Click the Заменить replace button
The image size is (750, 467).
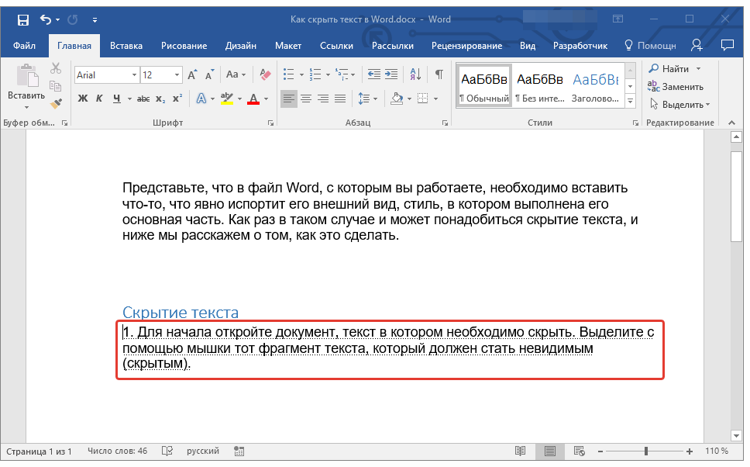[x=676, y=87]
